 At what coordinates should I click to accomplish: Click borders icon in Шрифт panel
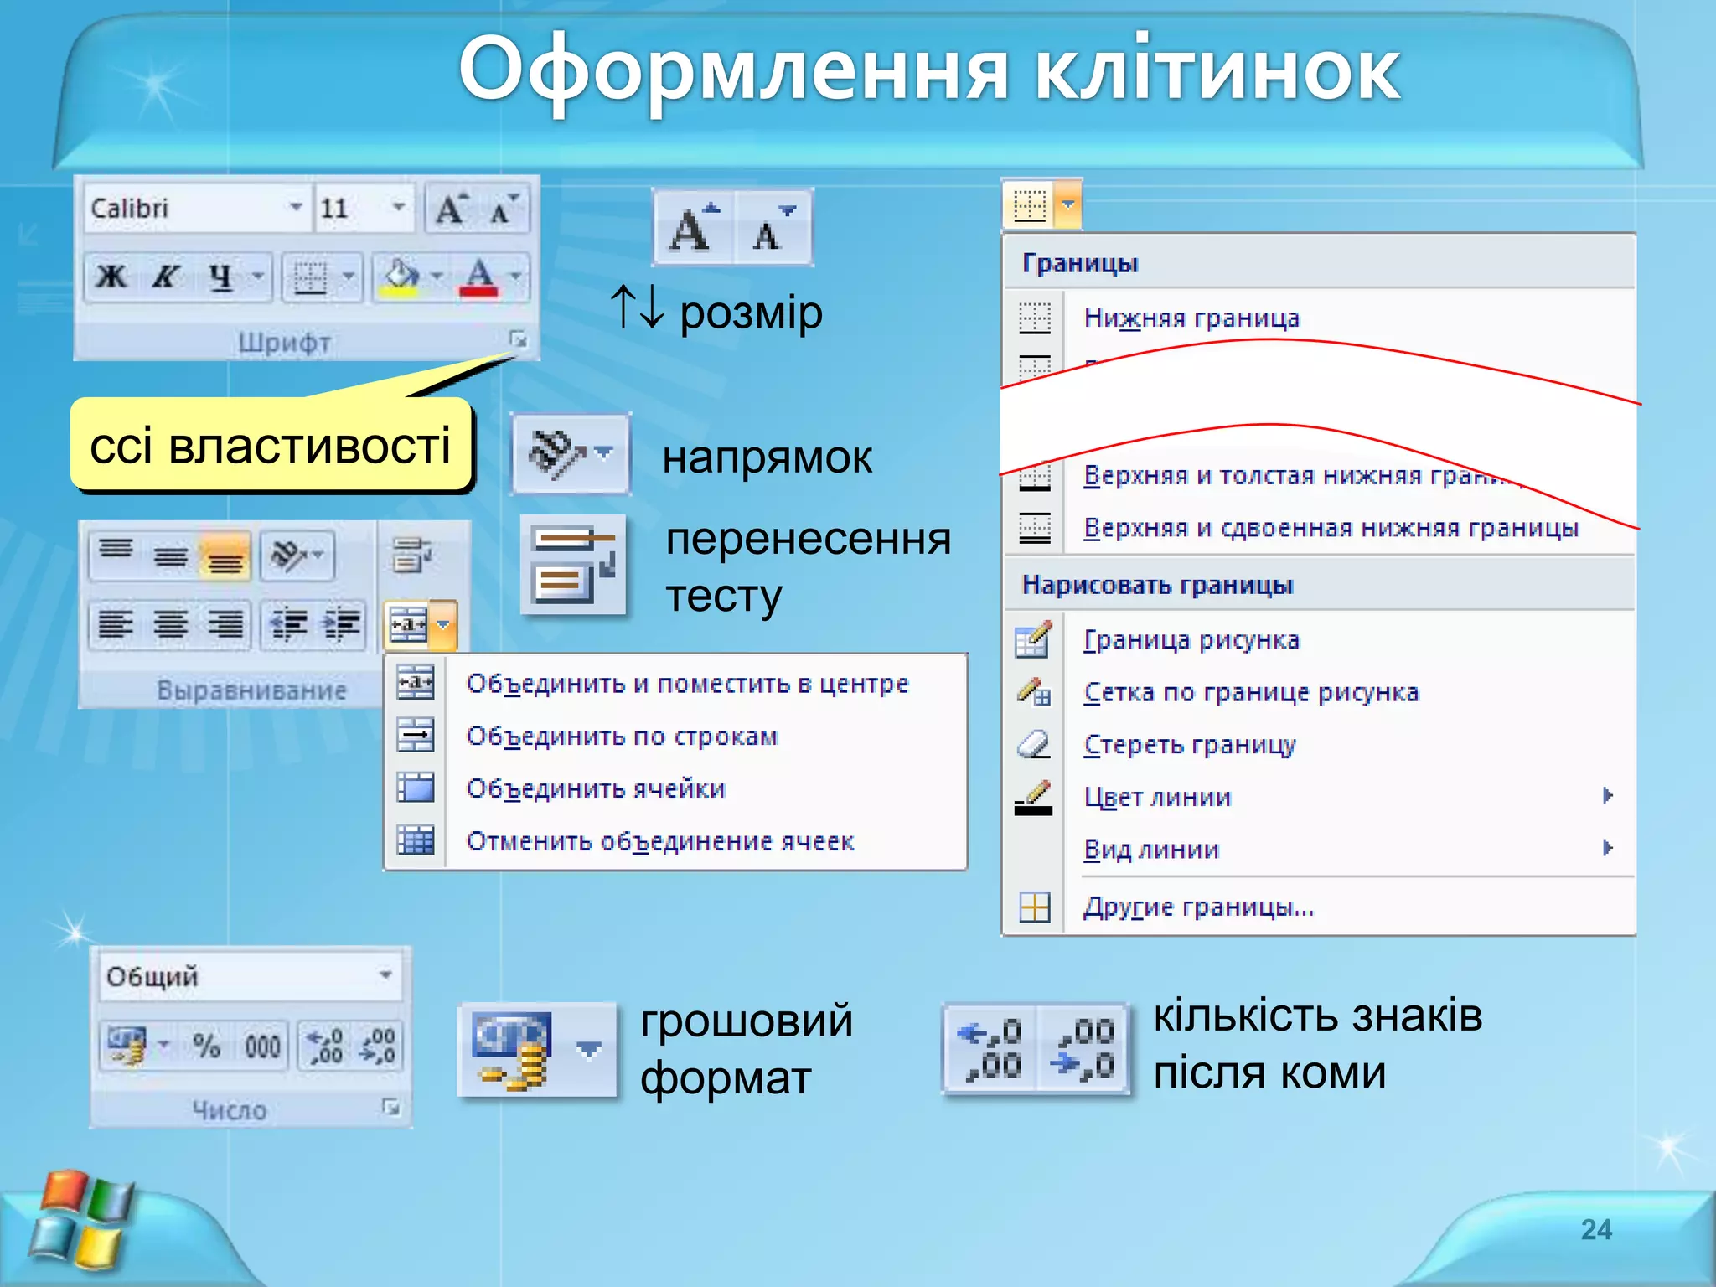coord(310,277)
